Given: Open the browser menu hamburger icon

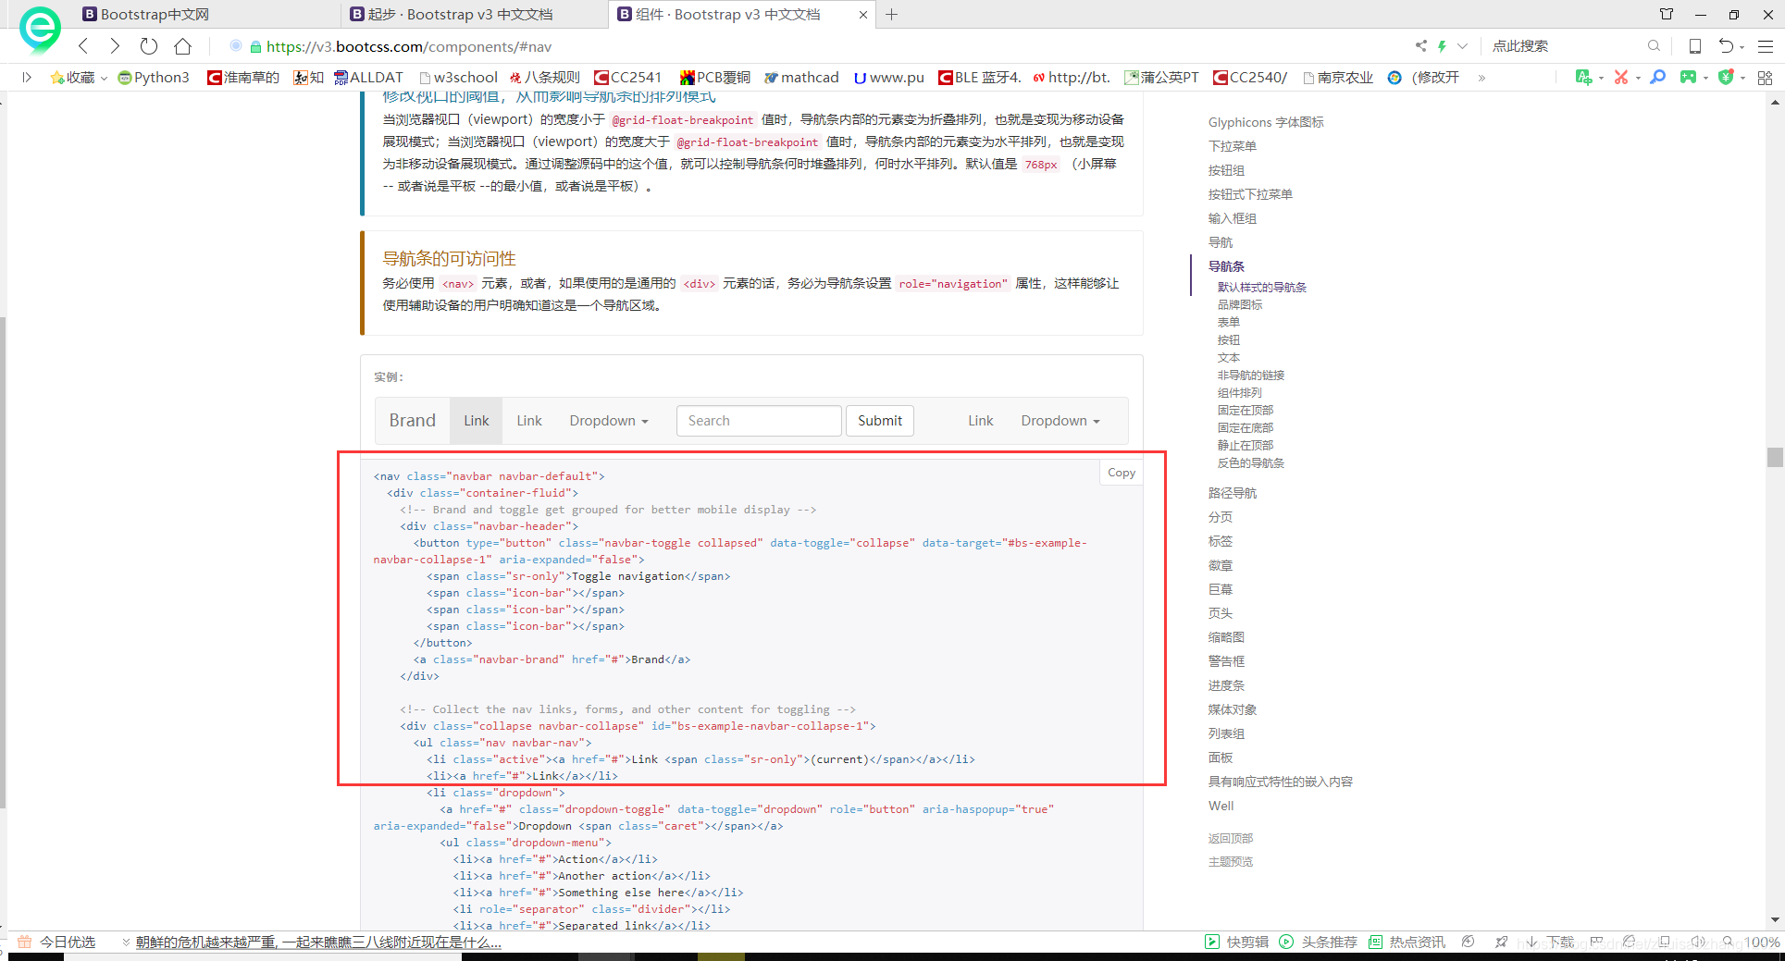Looking at the screenshot, I should click(1766, 45).
